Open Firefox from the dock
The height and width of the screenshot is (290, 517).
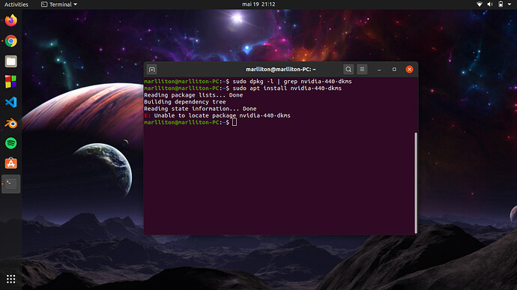coord(11,20)
